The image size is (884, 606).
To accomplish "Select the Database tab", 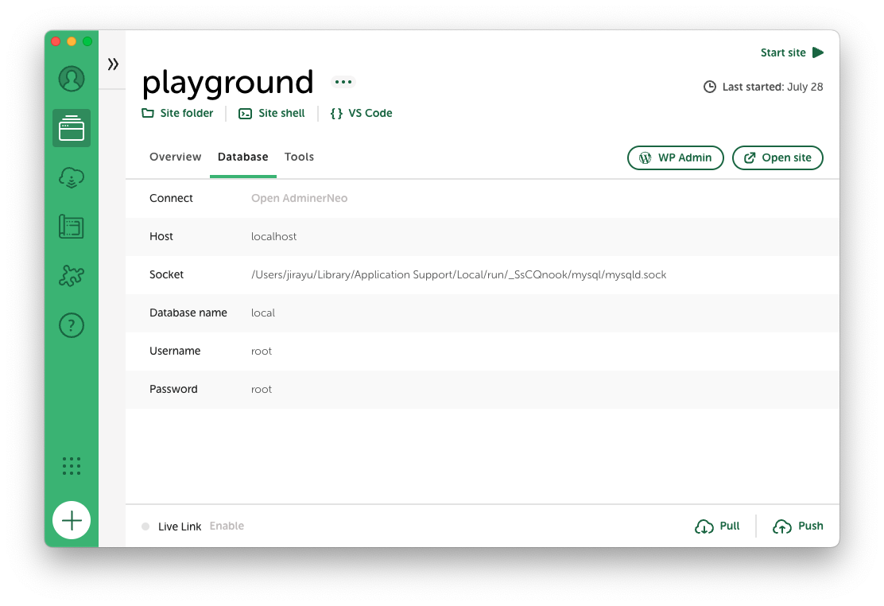I will (242, 157).
